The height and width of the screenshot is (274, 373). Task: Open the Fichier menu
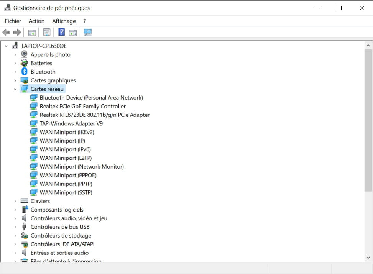point(13,21)
